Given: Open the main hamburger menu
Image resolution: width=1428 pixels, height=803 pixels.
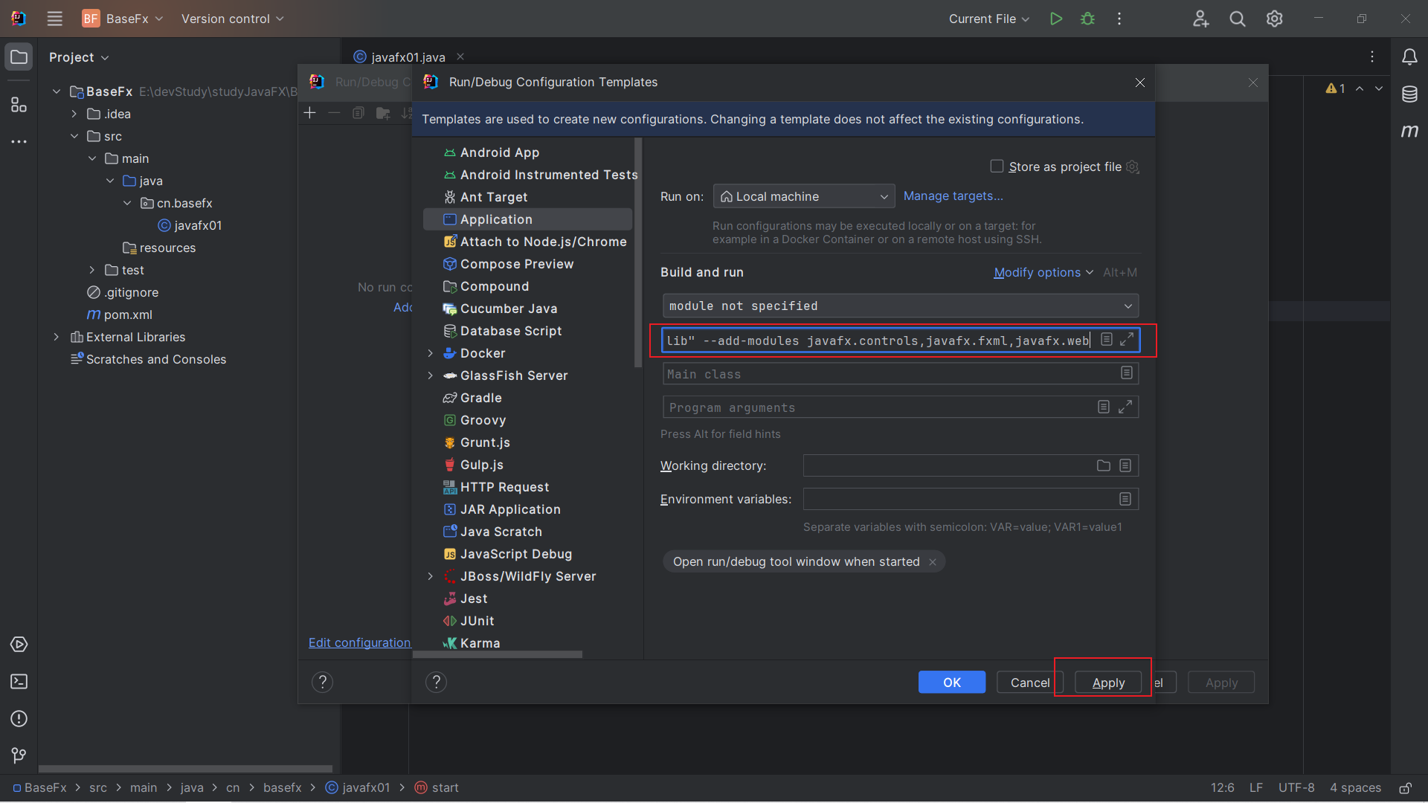Looking at the screenshot, I should (54, 19).
